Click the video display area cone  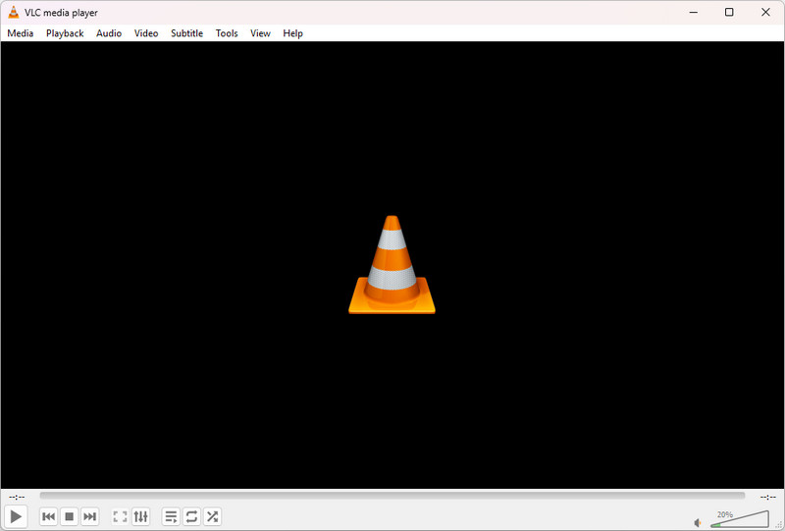point(392,264)
